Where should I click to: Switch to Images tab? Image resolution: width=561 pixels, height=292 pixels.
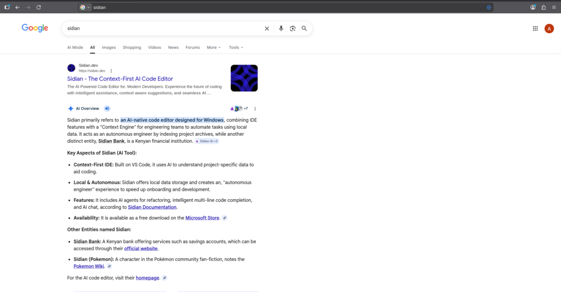(x=109, y=48)
